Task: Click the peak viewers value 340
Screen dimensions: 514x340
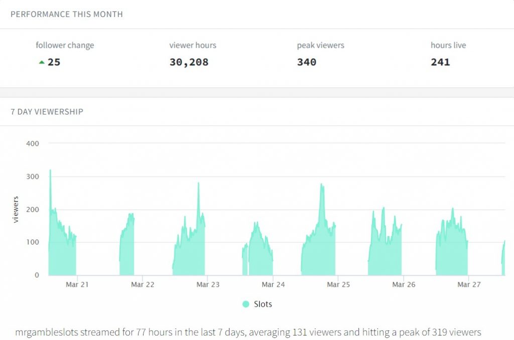Action: [307, 62]
